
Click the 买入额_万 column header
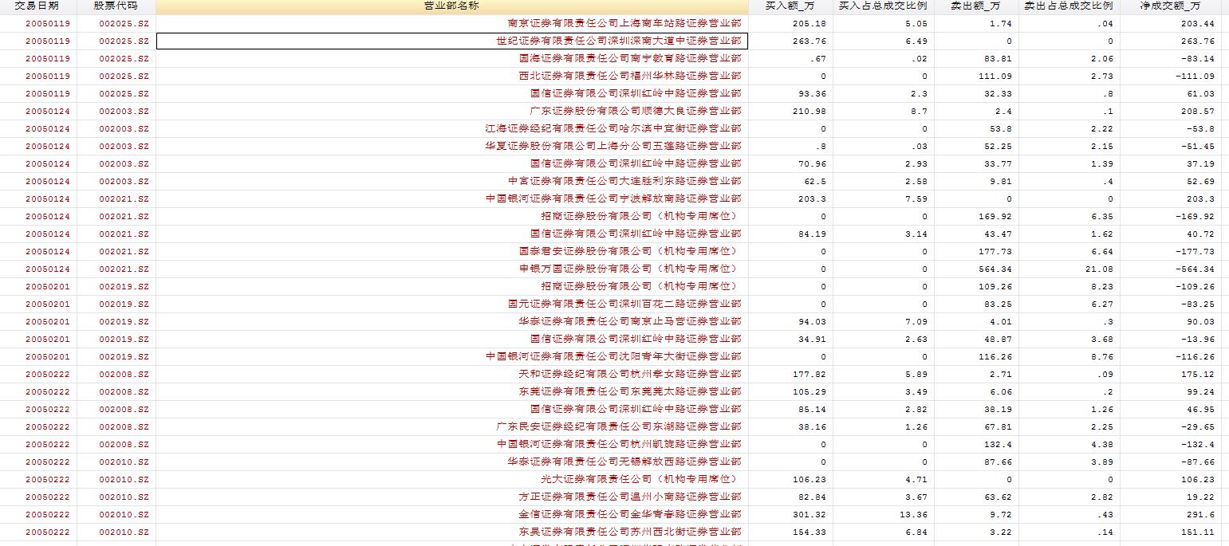[x=790, y=6]
